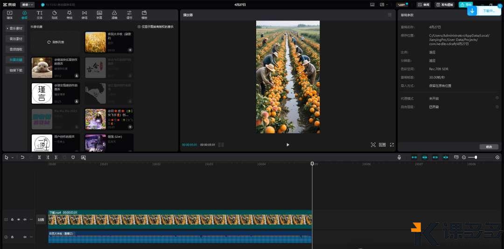Click the undo arrow in timeline toolbar

[x=22, y=157]
